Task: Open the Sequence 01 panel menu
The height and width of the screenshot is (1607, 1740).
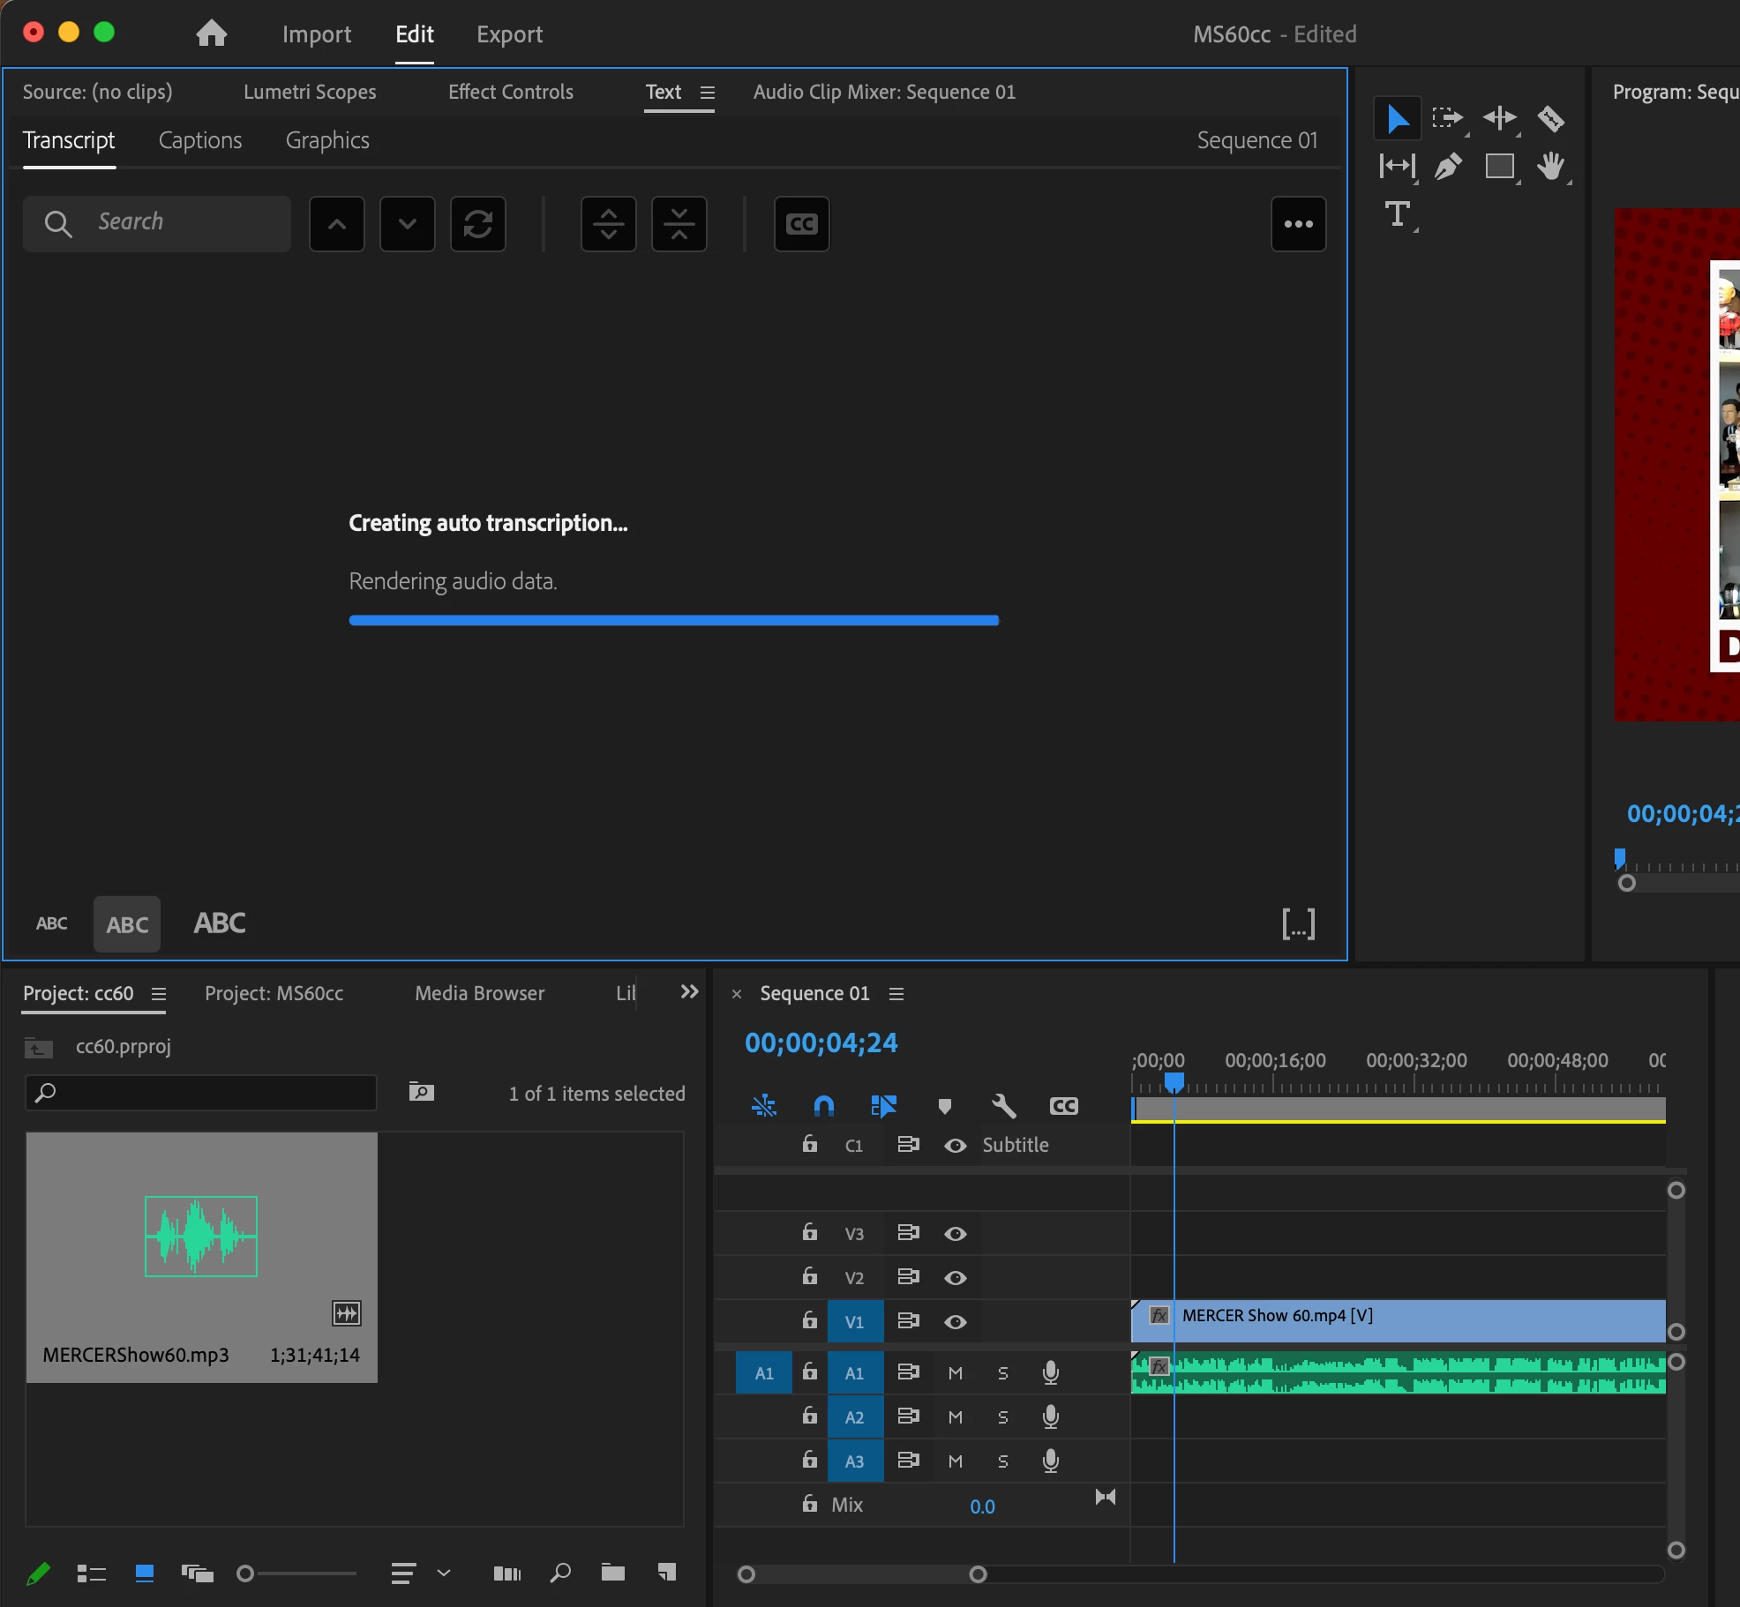Action: pyautogui.click(x=896, y=994)
